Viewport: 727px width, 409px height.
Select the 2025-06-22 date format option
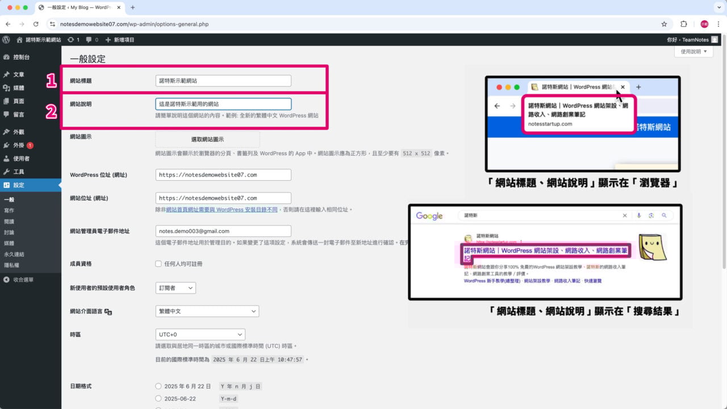tap(158, 399)
